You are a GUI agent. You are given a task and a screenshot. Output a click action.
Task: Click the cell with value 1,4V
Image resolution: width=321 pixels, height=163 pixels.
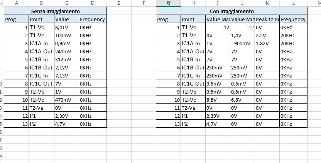(242, 36)
